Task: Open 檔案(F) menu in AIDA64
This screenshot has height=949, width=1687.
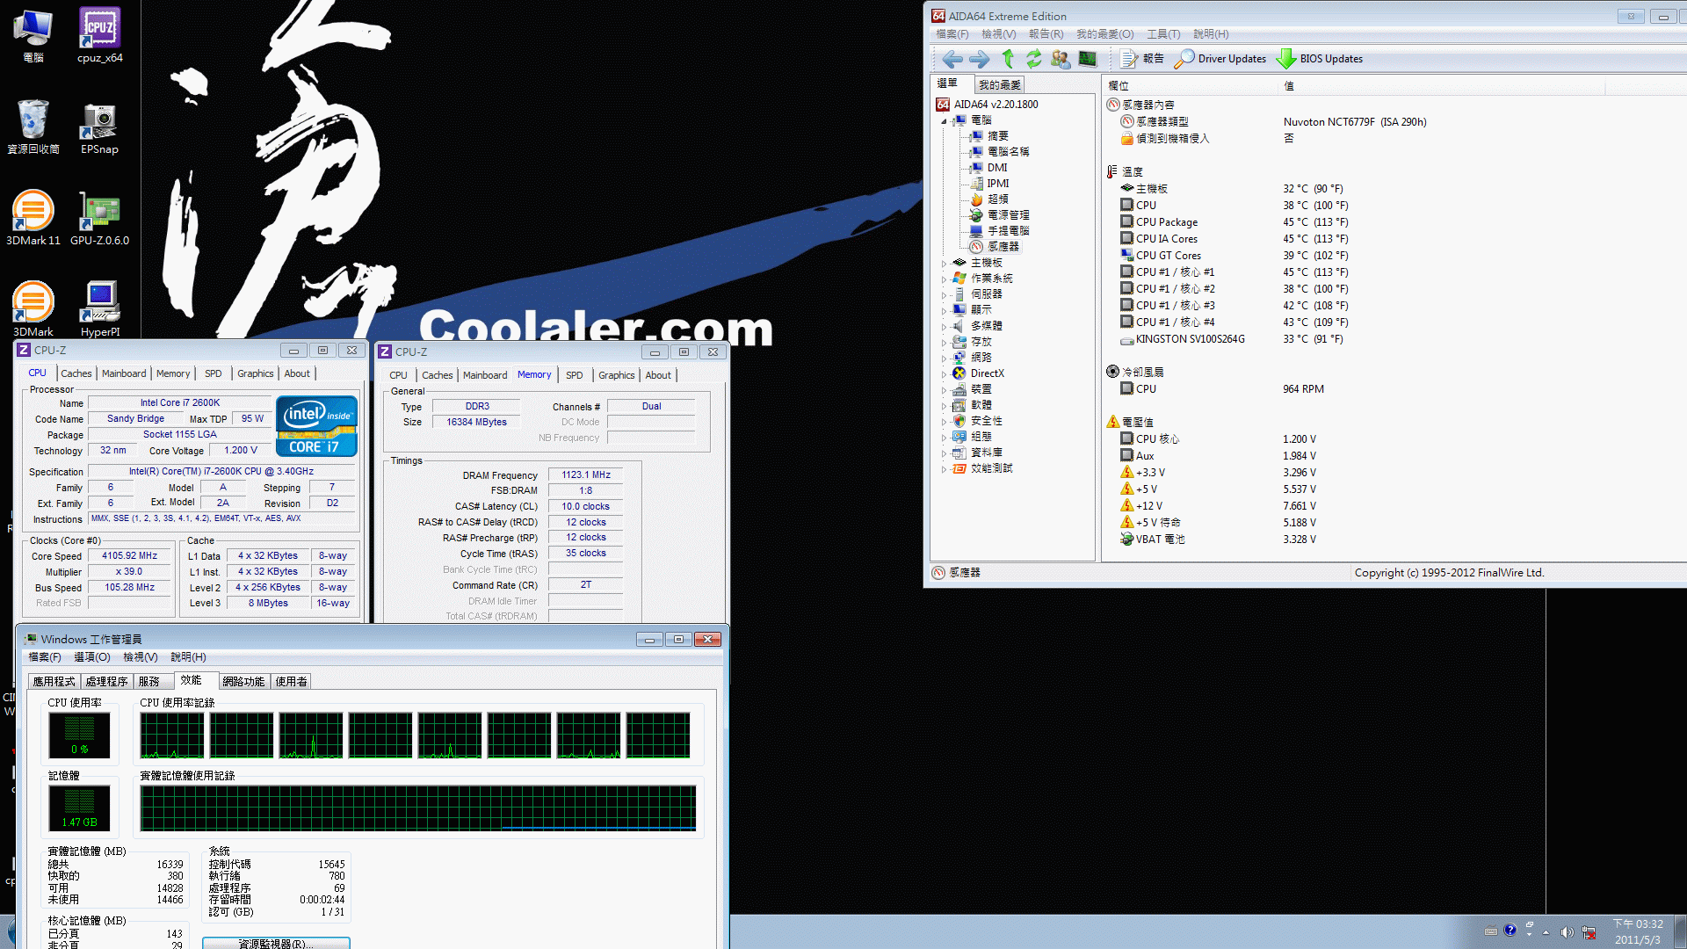Action: tap(952, 34)
